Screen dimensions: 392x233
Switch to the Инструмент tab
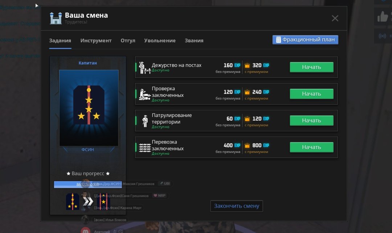(x=96, y=41)
